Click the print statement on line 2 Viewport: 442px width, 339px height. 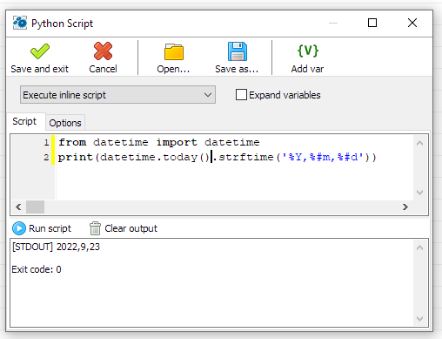[x=218, y=157]
